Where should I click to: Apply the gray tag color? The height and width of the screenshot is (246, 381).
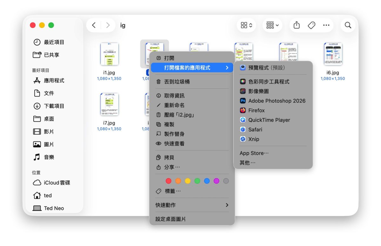click(x=226, y=181)
